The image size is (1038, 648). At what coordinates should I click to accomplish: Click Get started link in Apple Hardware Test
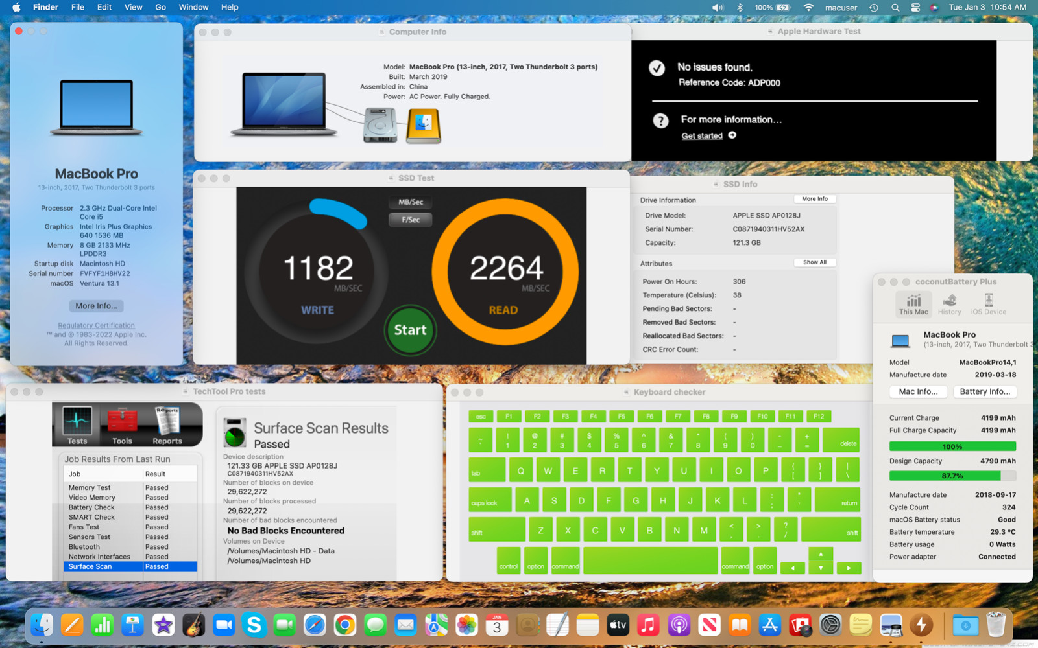pos(702,135)
